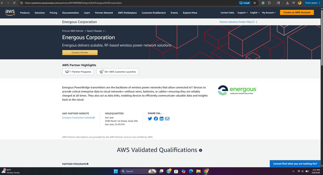Open Partner Solutions Finder FAQs link
The height and width of the screenshot is (175, 323).
click(237, 22)
